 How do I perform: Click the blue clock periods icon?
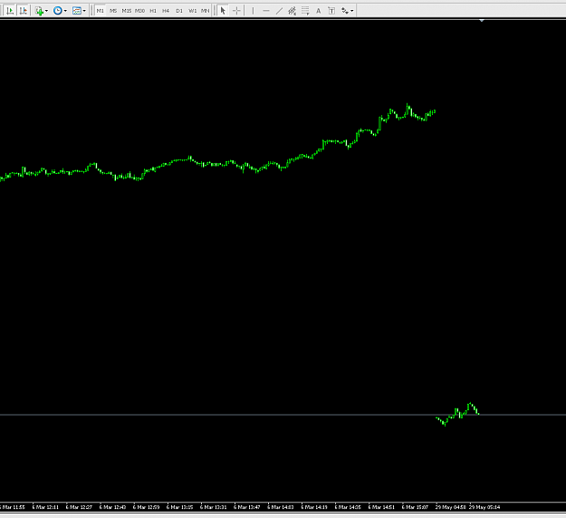(57, 11)
